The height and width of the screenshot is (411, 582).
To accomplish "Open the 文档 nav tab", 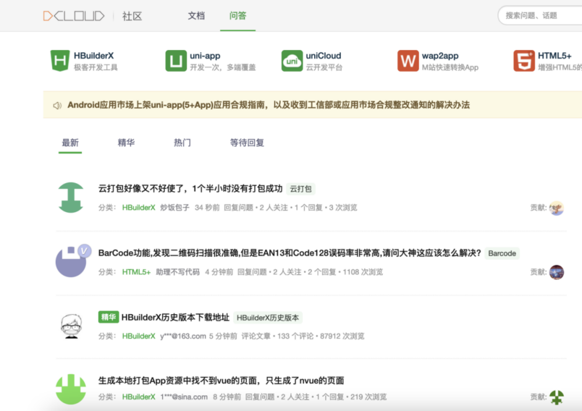I will [x=196, y=16].
